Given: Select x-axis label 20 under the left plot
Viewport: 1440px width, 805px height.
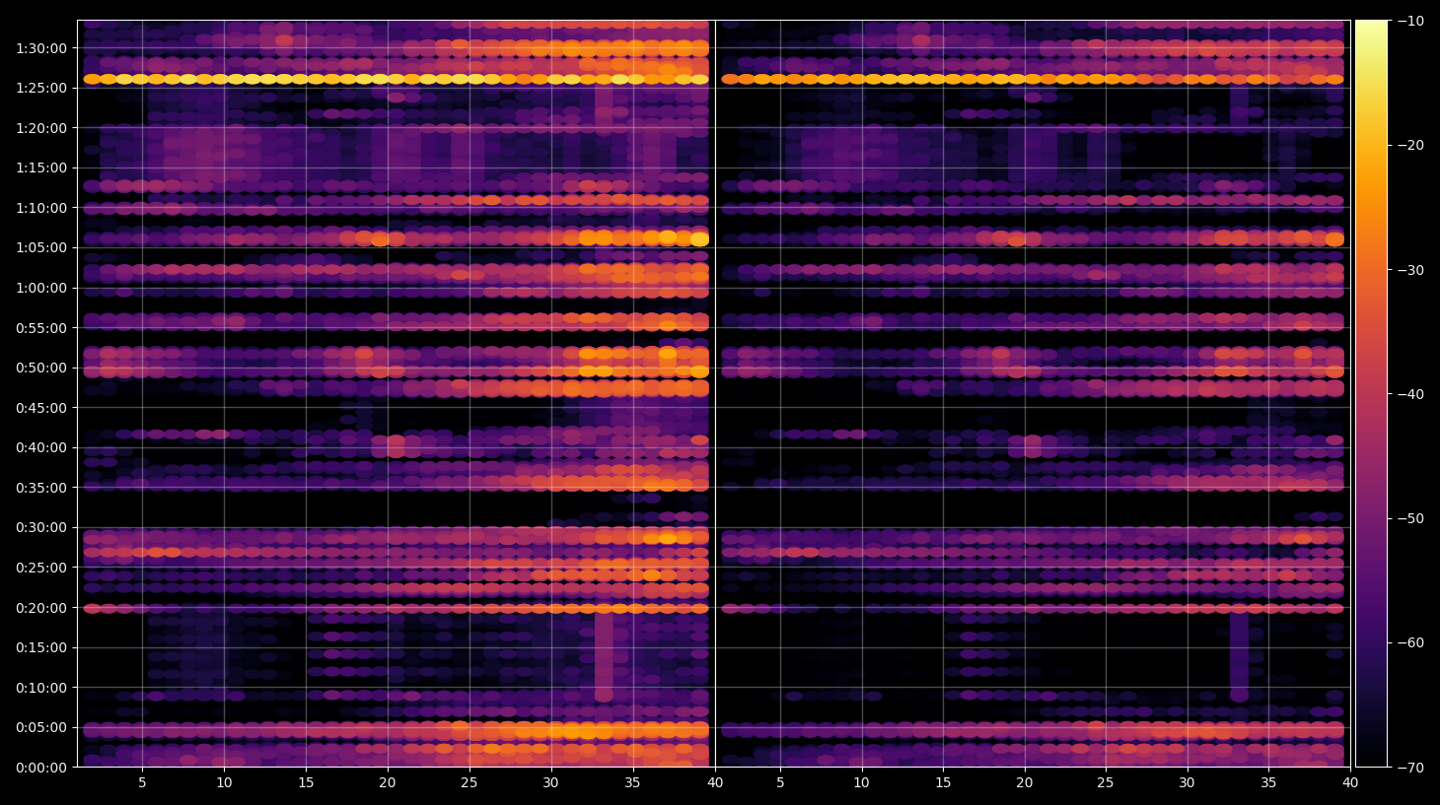Looking at the screenshot, I should pyautogui.click(x=388, y=783).
